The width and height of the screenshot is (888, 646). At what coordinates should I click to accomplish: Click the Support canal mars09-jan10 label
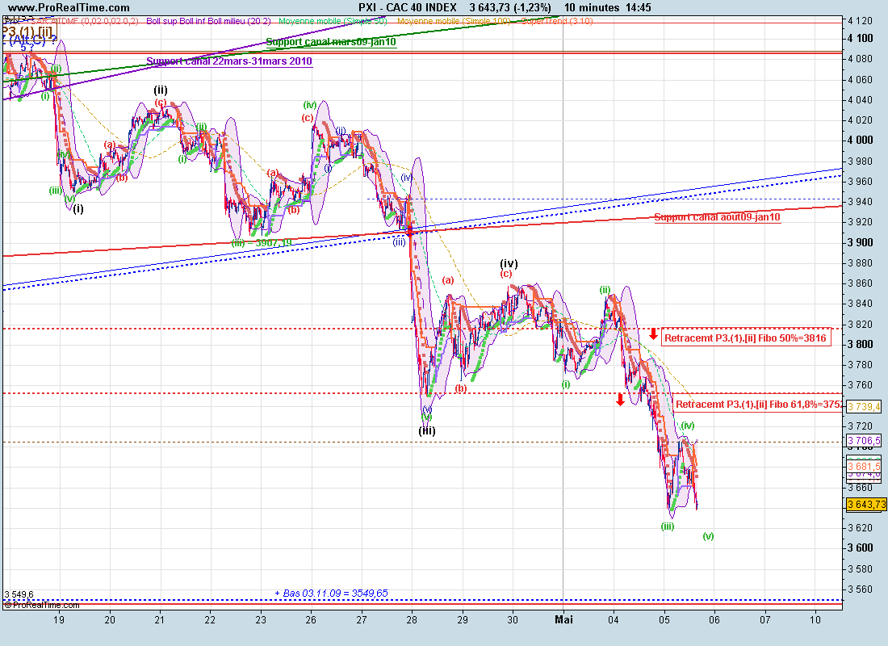coord(331,42)
